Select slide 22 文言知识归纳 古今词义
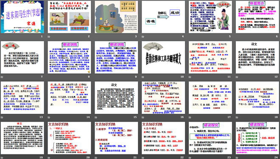 (163, 138)
